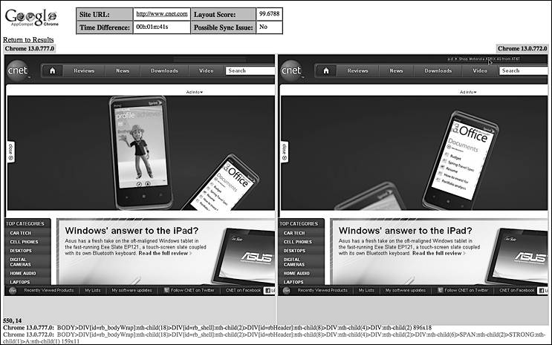Select DESKTOPS category in right screenshot

[x=295, y=250]
